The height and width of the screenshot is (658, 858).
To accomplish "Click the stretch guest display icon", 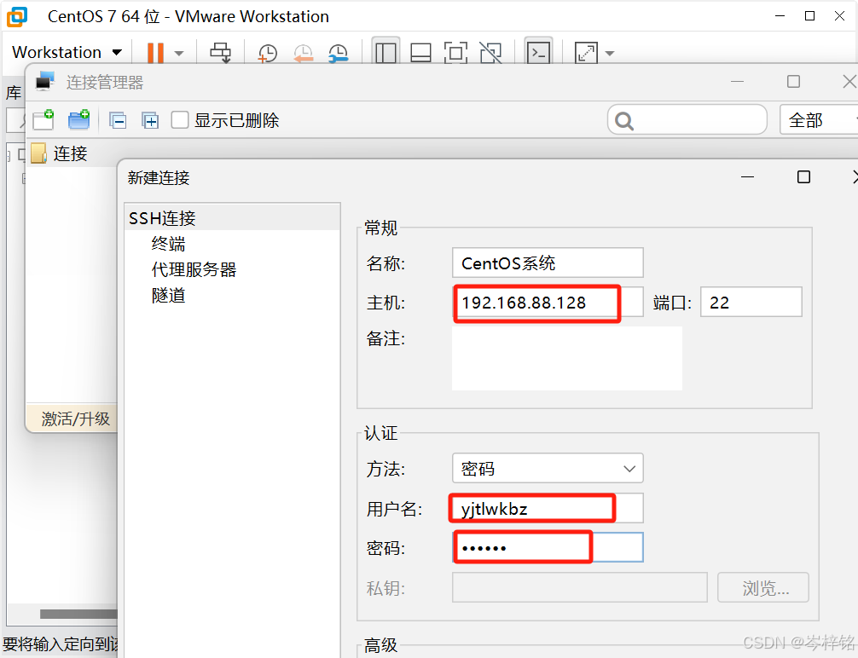I will (586, 53).
